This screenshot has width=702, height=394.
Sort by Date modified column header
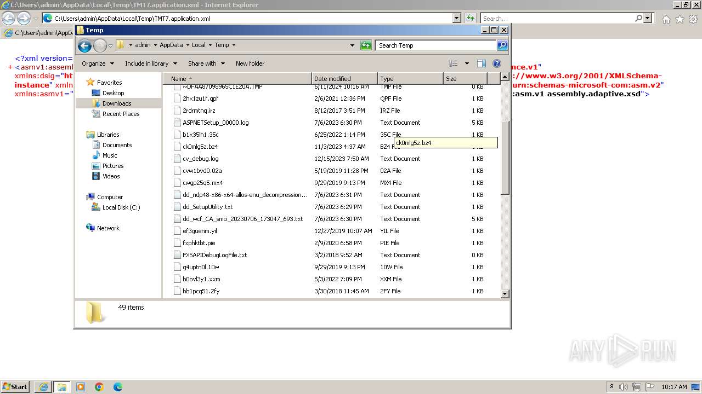coord(344,79)
